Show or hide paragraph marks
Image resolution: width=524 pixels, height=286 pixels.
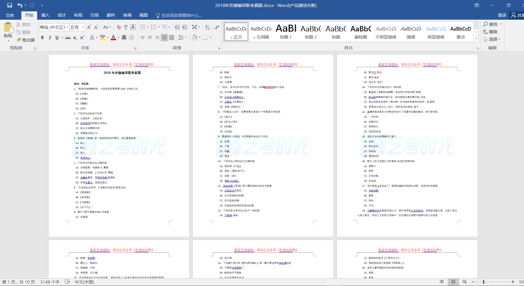[217, 27]
